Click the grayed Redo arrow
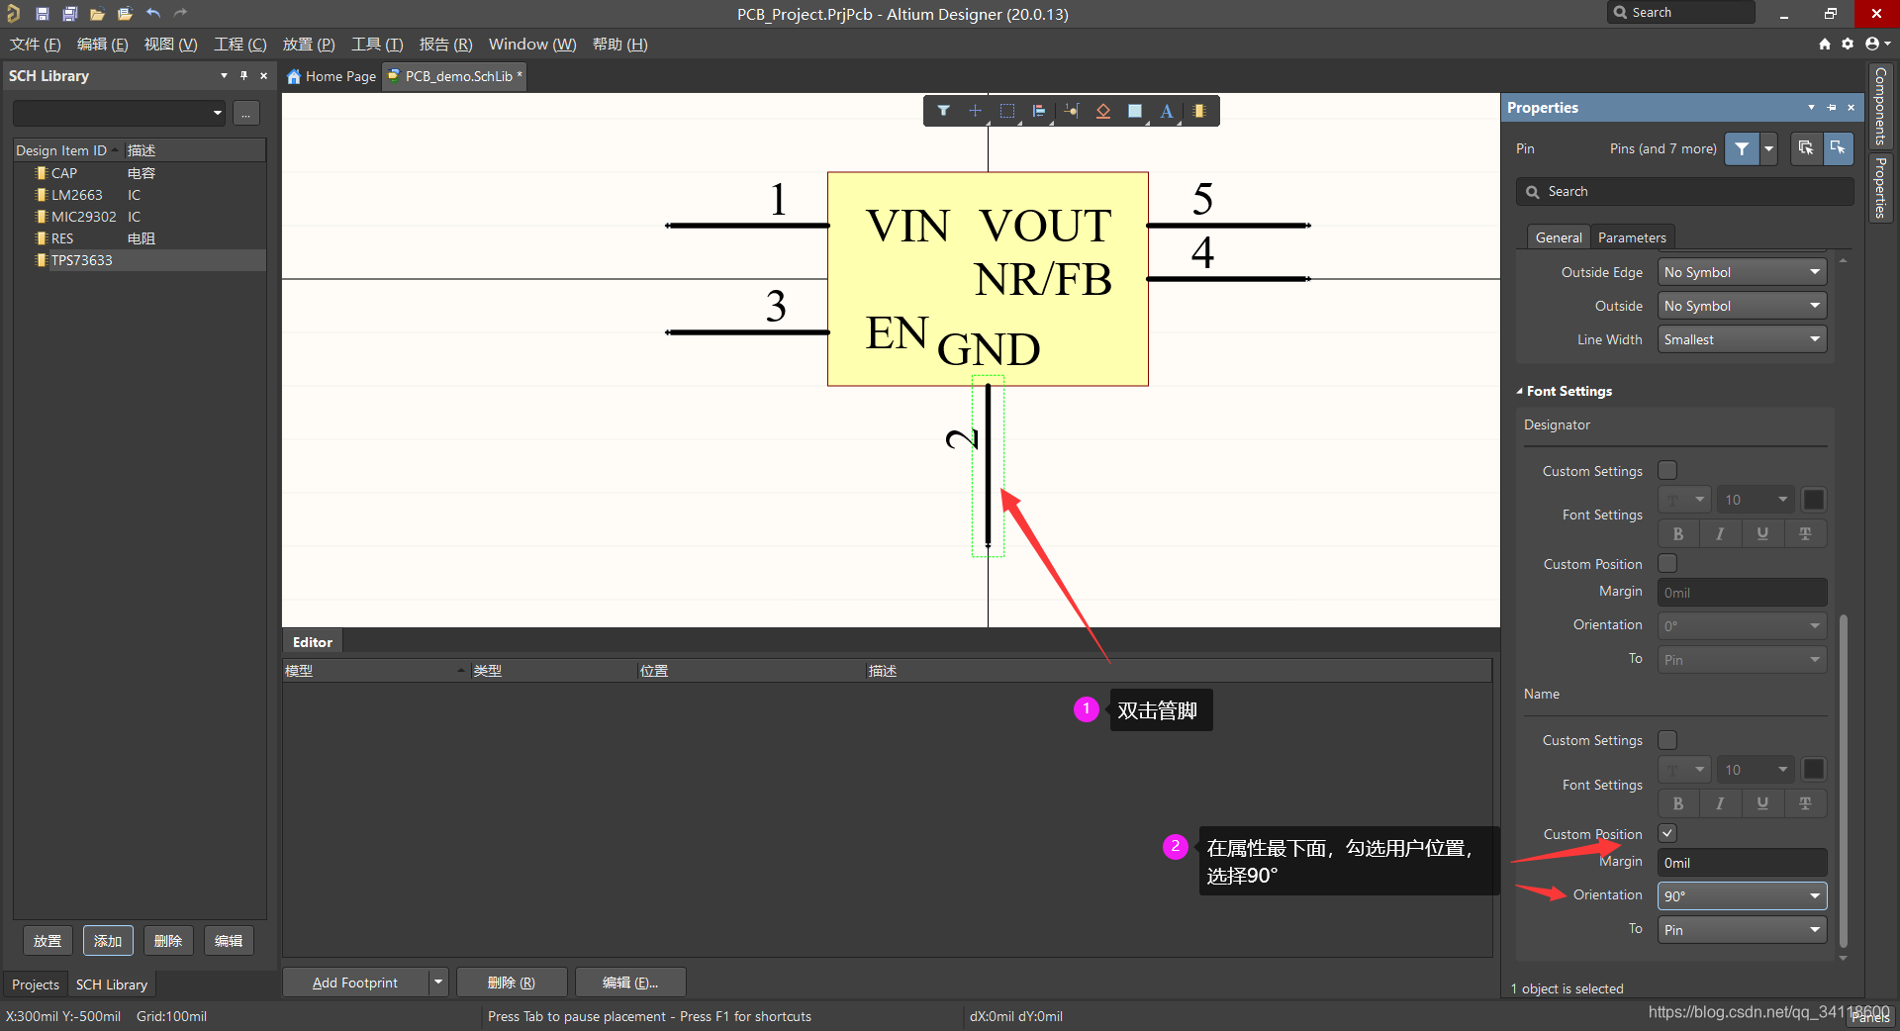 point(180,14)
